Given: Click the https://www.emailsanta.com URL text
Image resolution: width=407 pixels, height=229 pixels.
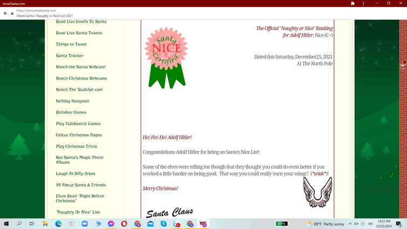Looking at the screenshot, I should [36, 11].
